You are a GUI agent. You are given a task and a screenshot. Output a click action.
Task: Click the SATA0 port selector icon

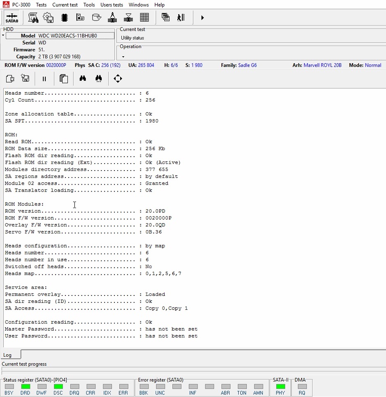(x=12, y=18)
